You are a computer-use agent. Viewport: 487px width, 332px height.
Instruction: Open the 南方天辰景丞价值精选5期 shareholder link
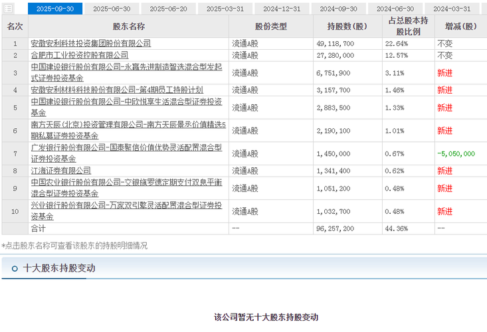pos(128,130)
